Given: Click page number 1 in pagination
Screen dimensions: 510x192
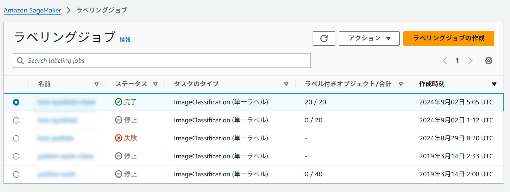Looking at the screenshot, I should tap(457, 61).
